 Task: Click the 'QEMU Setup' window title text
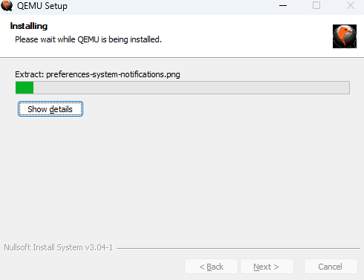pyautogui.click(x=42, y=6)
